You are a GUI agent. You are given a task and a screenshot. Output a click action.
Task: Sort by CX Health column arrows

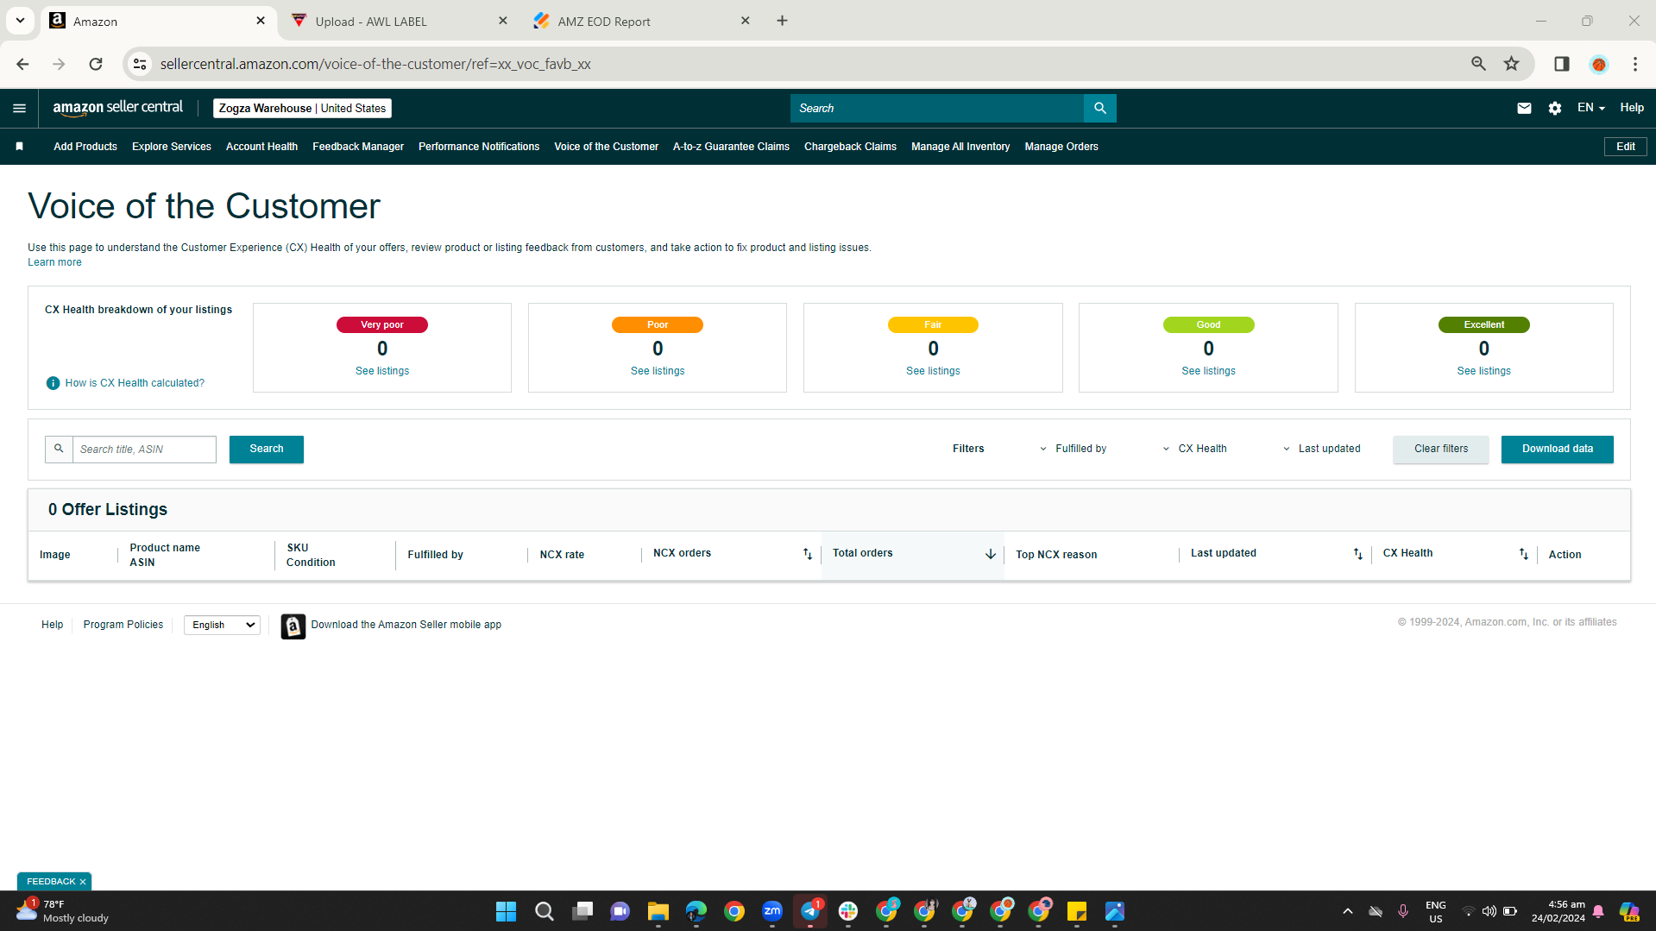[x=1524, y=554]
